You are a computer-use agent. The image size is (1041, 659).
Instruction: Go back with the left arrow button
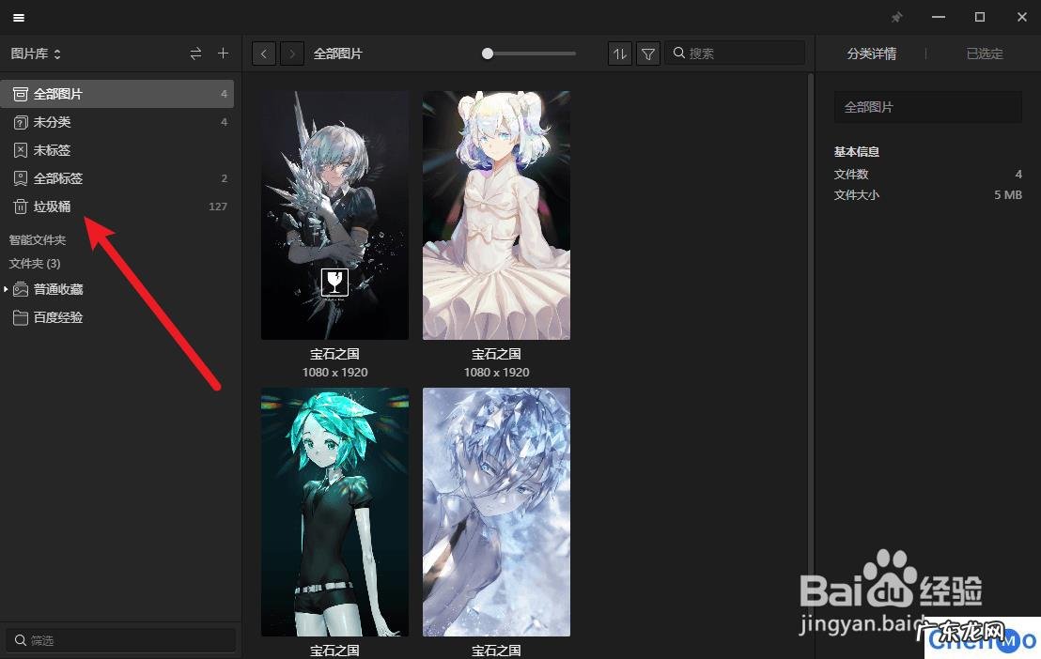[x=264, y=54]
